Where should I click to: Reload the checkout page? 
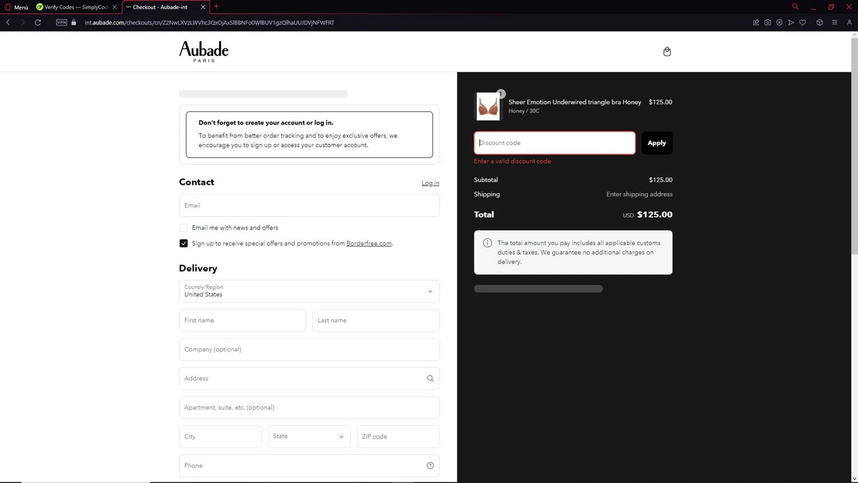coord(38,22)
